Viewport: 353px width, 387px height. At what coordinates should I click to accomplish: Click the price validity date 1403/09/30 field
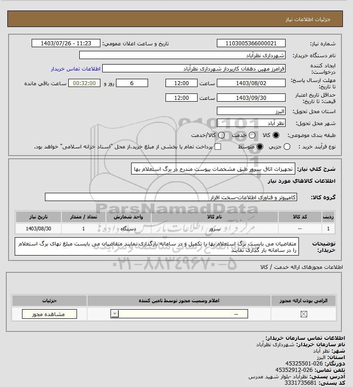coord(251,98)
